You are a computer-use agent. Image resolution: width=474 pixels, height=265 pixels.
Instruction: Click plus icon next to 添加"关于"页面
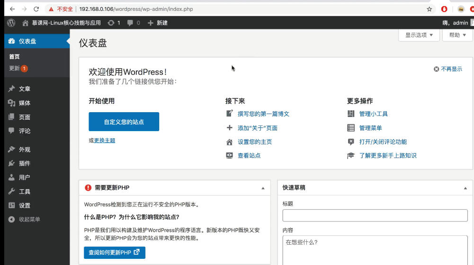coord(230,128)
